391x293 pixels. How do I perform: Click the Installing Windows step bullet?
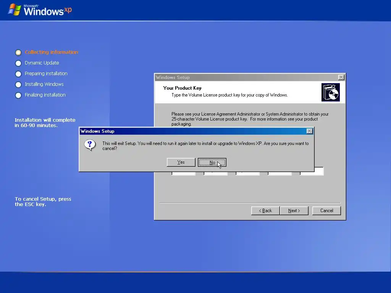point(18,84)
